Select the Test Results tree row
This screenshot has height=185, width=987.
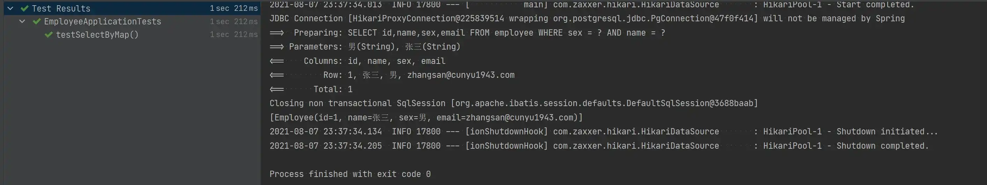click(132, 8)
